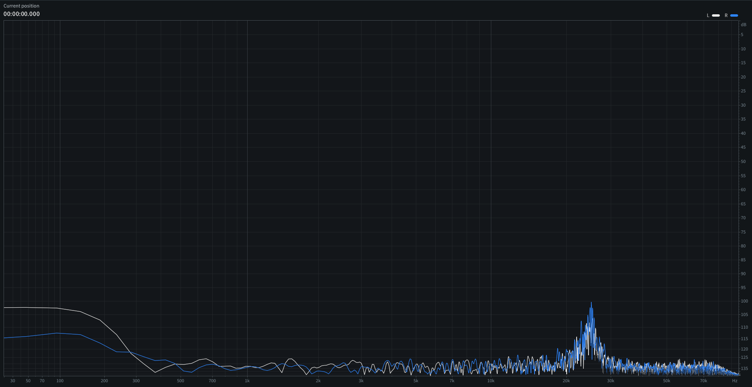Click the 20k frequency axis label

tap(566, 381)
